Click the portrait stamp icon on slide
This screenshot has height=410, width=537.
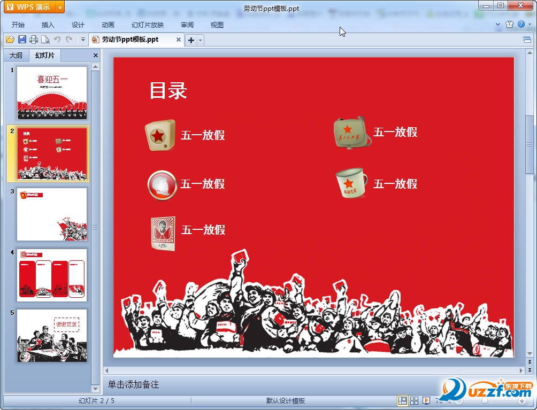click(163, 234)
